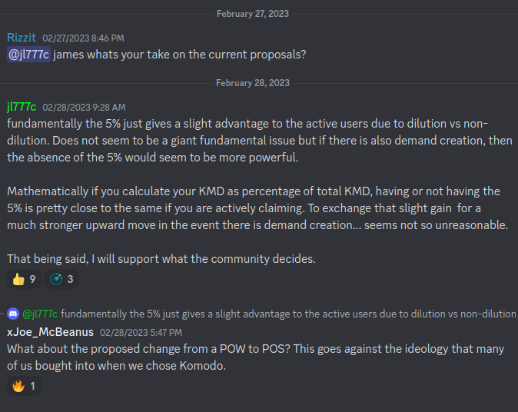Open jl777c's profile from message author name
The height and width of the screenshot is (412, 518).
[x=22, y=107]
